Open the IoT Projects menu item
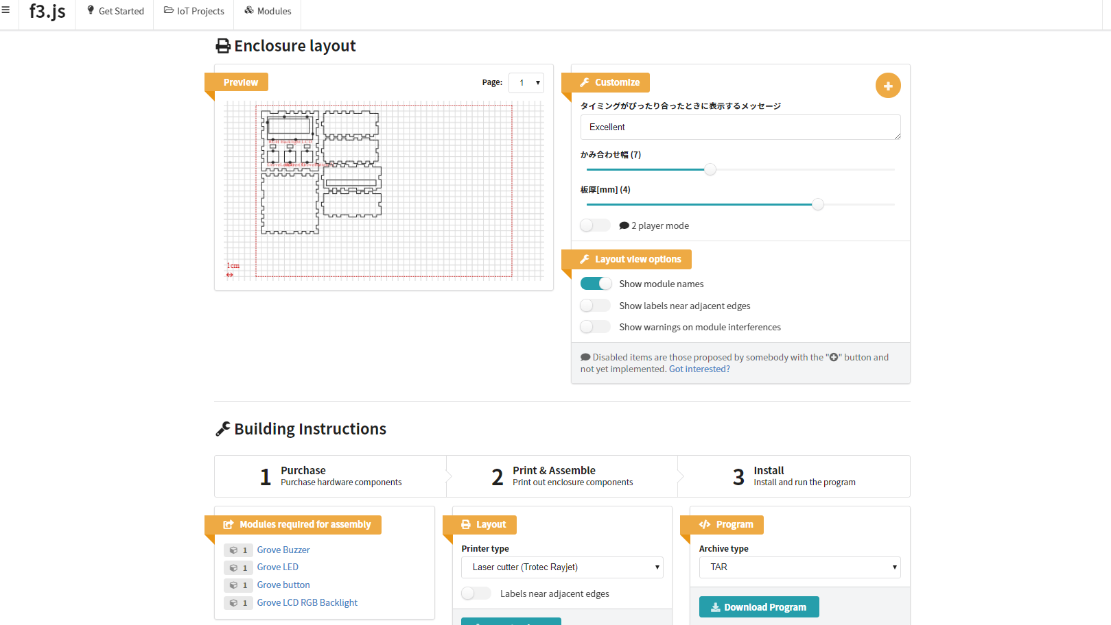Screen dimensions: 1111x625 pyautogui.click(x=194, y=11)
